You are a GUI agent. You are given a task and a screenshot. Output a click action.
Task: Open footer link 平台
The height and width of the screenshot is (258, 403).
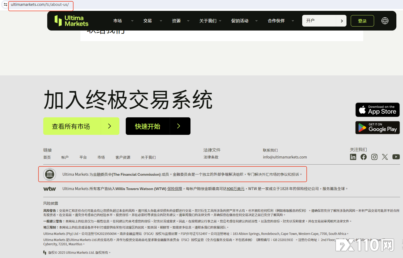point(83,157)
